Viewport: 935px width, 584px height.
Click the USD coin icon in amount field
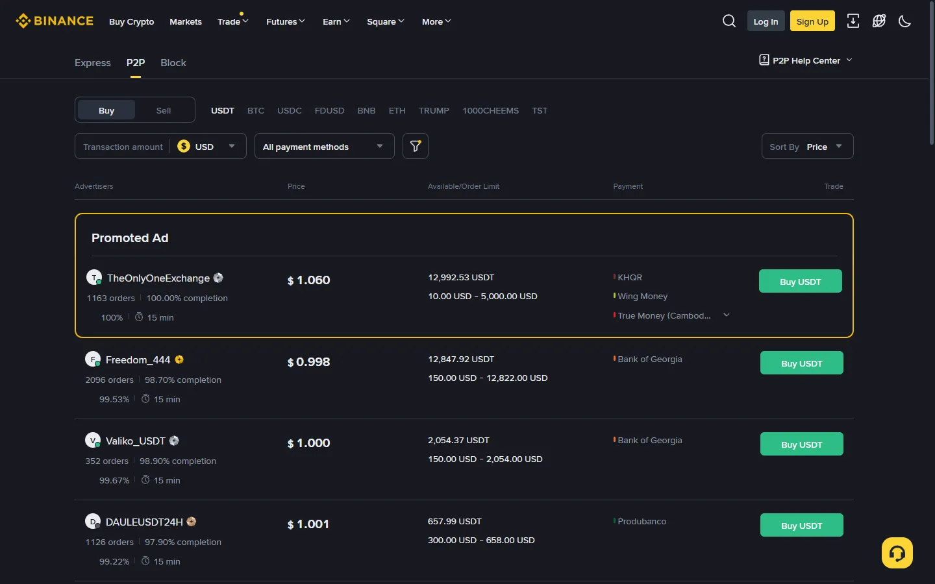pos(184,146)
